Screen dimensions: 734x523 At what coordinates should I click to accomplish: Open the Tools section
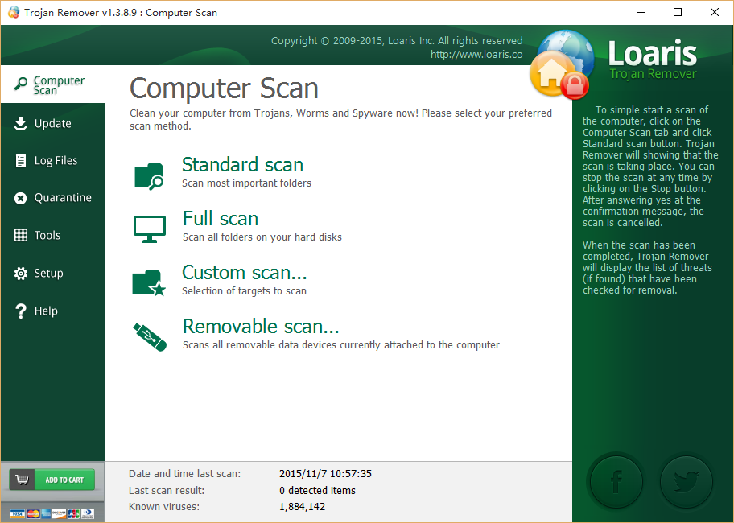[53, 235]
